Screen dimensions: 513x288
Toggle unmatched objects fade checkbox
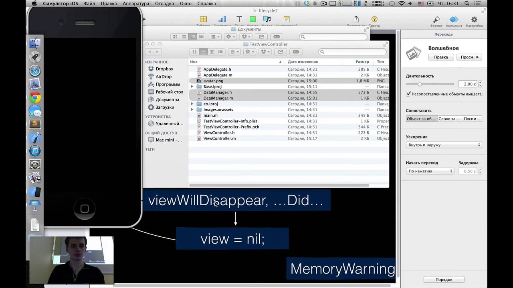click(408, 94)
